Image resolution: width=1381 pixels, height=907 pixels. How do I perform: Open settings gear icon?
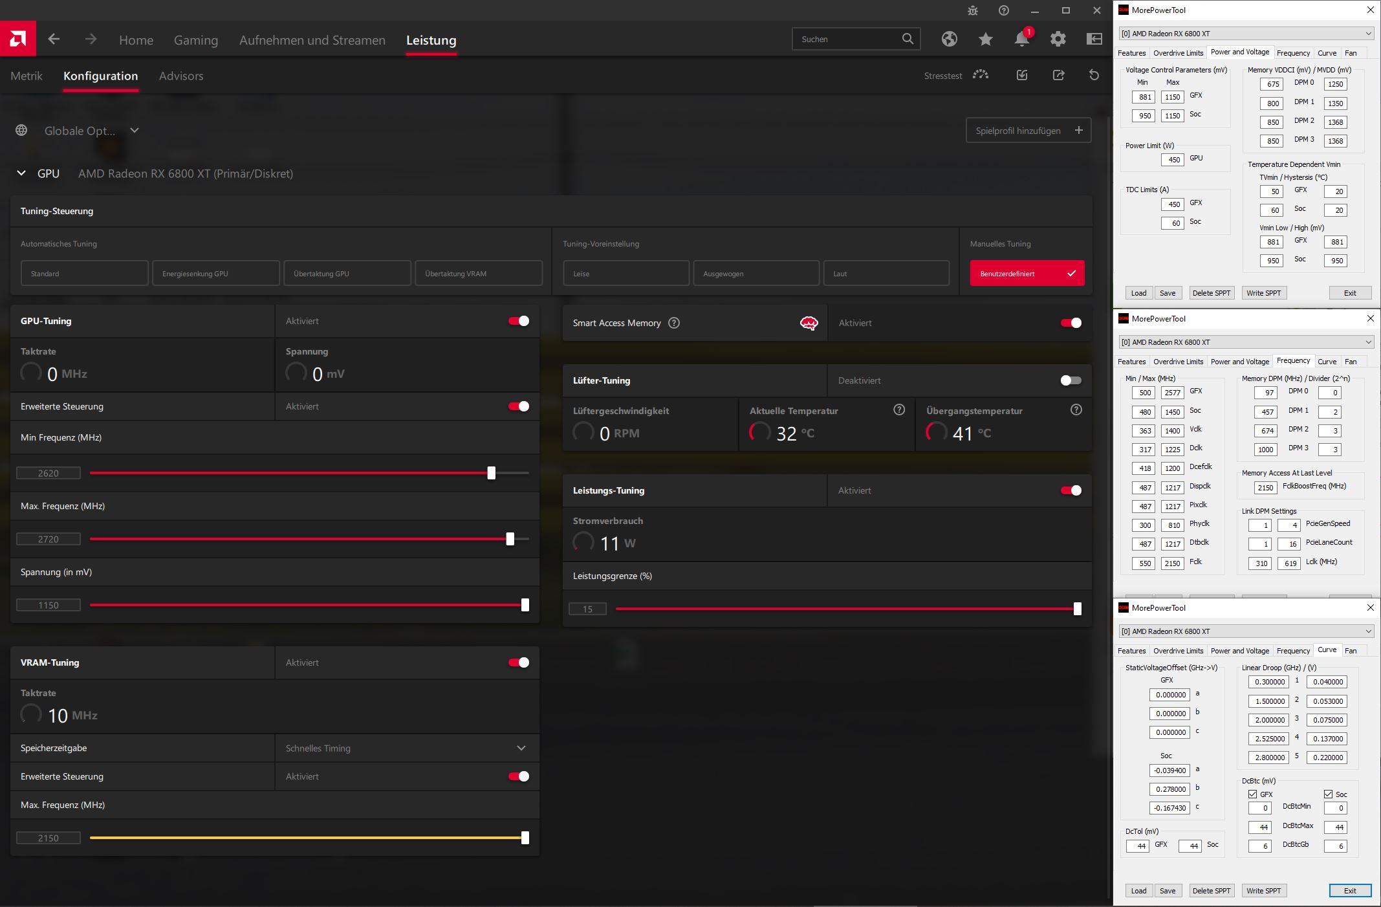pos(1058,39)
